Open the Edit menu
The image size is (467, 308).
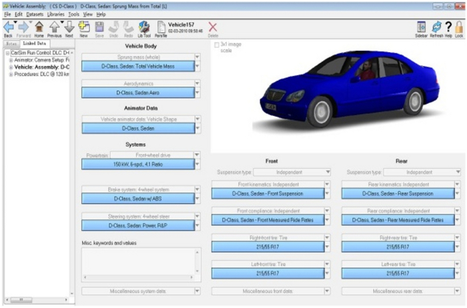pyautogui.click(x=19, y=14)
